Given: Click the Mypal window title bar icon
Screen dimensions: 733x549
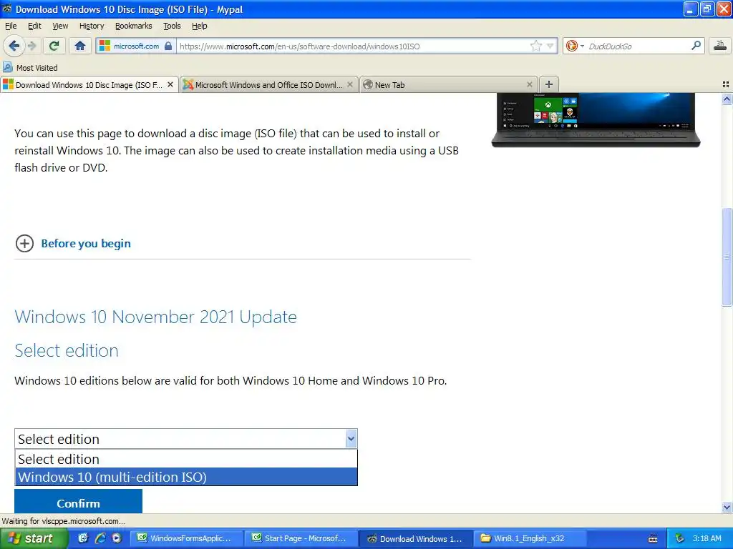Looking at the screenshot, I should pos(7,9).
